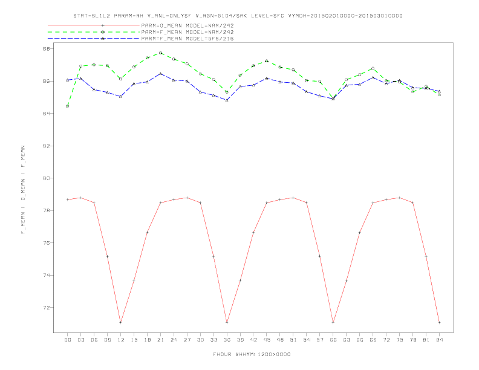Click x-axis forecast hour label 60
Image resolution: width=479 pixels, height=370 pixels.
[333, 340]
